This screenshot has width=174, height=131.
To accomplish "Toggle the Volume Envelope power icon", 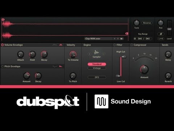I will pyautogui.click(x=2, y=45).
